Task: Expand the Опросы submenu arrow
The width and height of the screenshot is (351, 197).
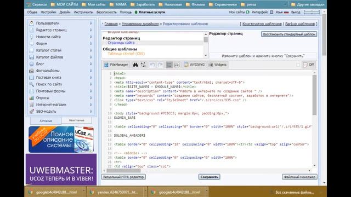Action: point(91,98)
